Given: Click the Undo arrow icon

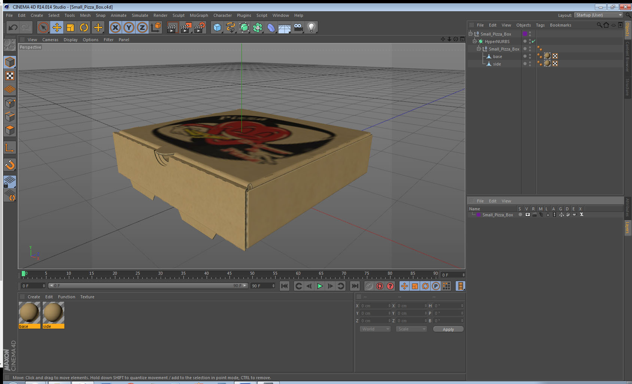Looking at the screenshot, I should coord(13,27).
